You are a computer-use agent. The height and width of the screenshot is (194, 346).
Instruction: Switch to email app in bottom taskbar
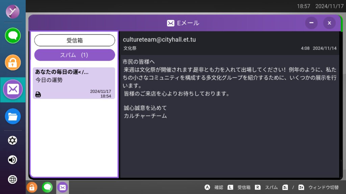pyautogui.click(x=63, y=187)
